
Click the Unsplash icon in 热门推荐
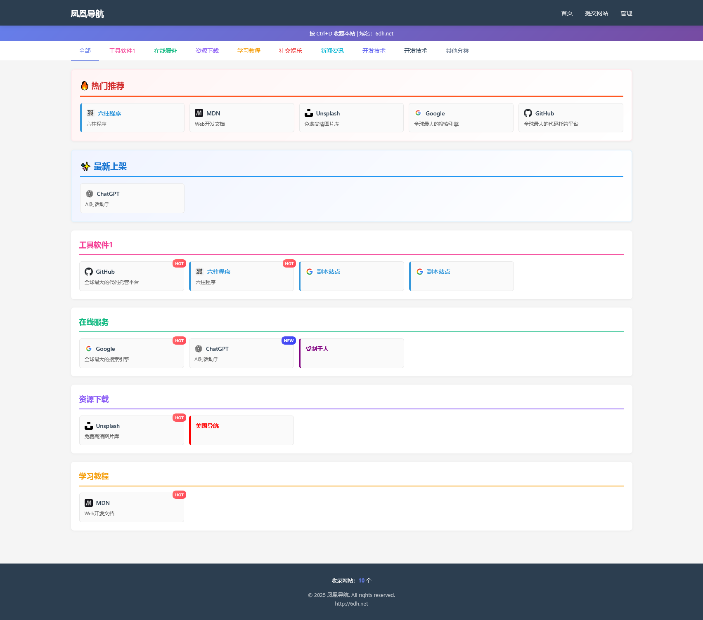point(308,113)
